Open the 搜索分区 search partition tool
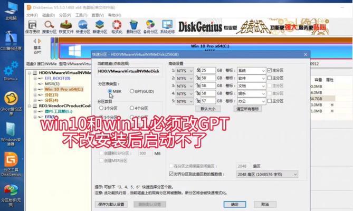This screenshot has height=211, width=353. (49, 27)
